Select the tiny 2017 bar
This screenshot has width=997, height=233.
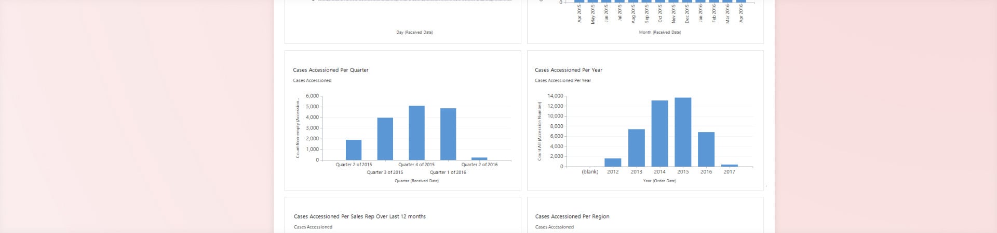729,166
